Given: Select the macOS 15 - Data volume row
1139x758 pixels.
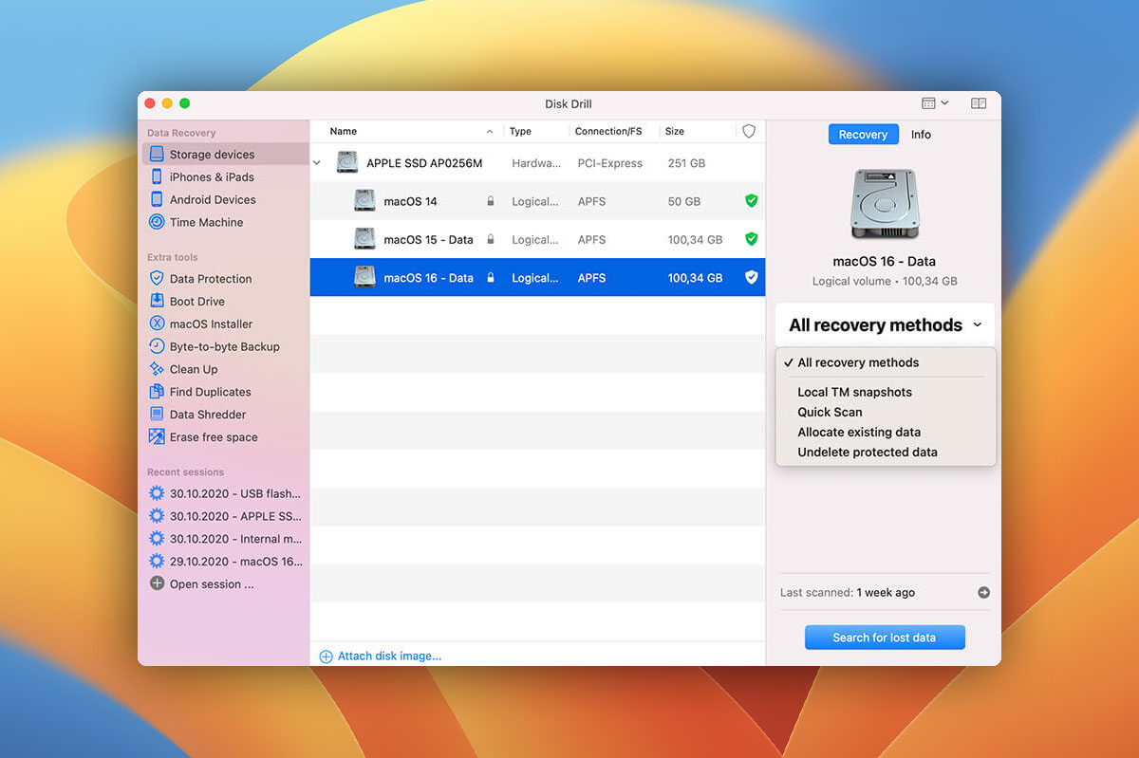Looking at the screenshot, I should point(537,239).
